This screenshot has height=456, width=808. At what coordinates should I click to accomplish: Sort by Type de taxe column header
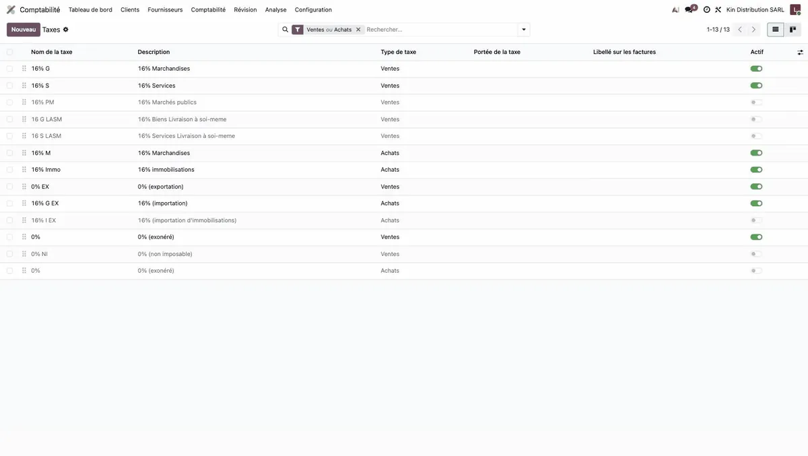tap(399, 52)
